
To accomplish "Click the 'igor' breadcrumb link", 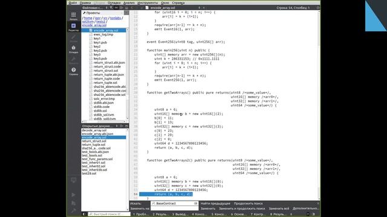I will click(98, 18).
